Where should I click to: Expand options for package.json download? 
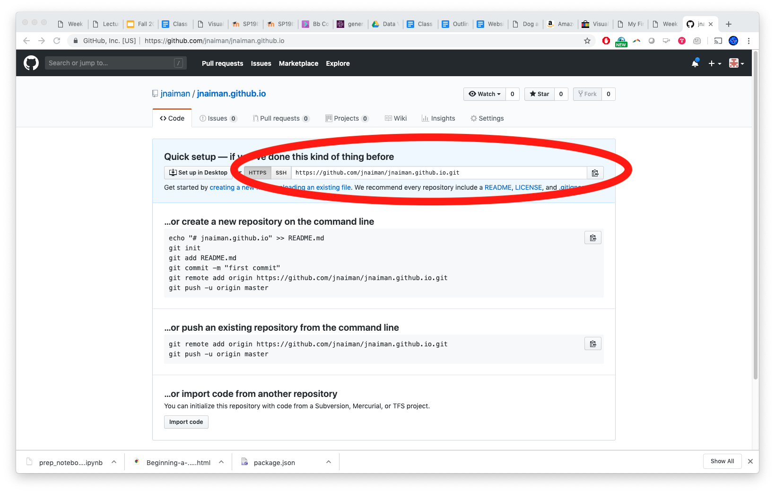tap(329, 462)
